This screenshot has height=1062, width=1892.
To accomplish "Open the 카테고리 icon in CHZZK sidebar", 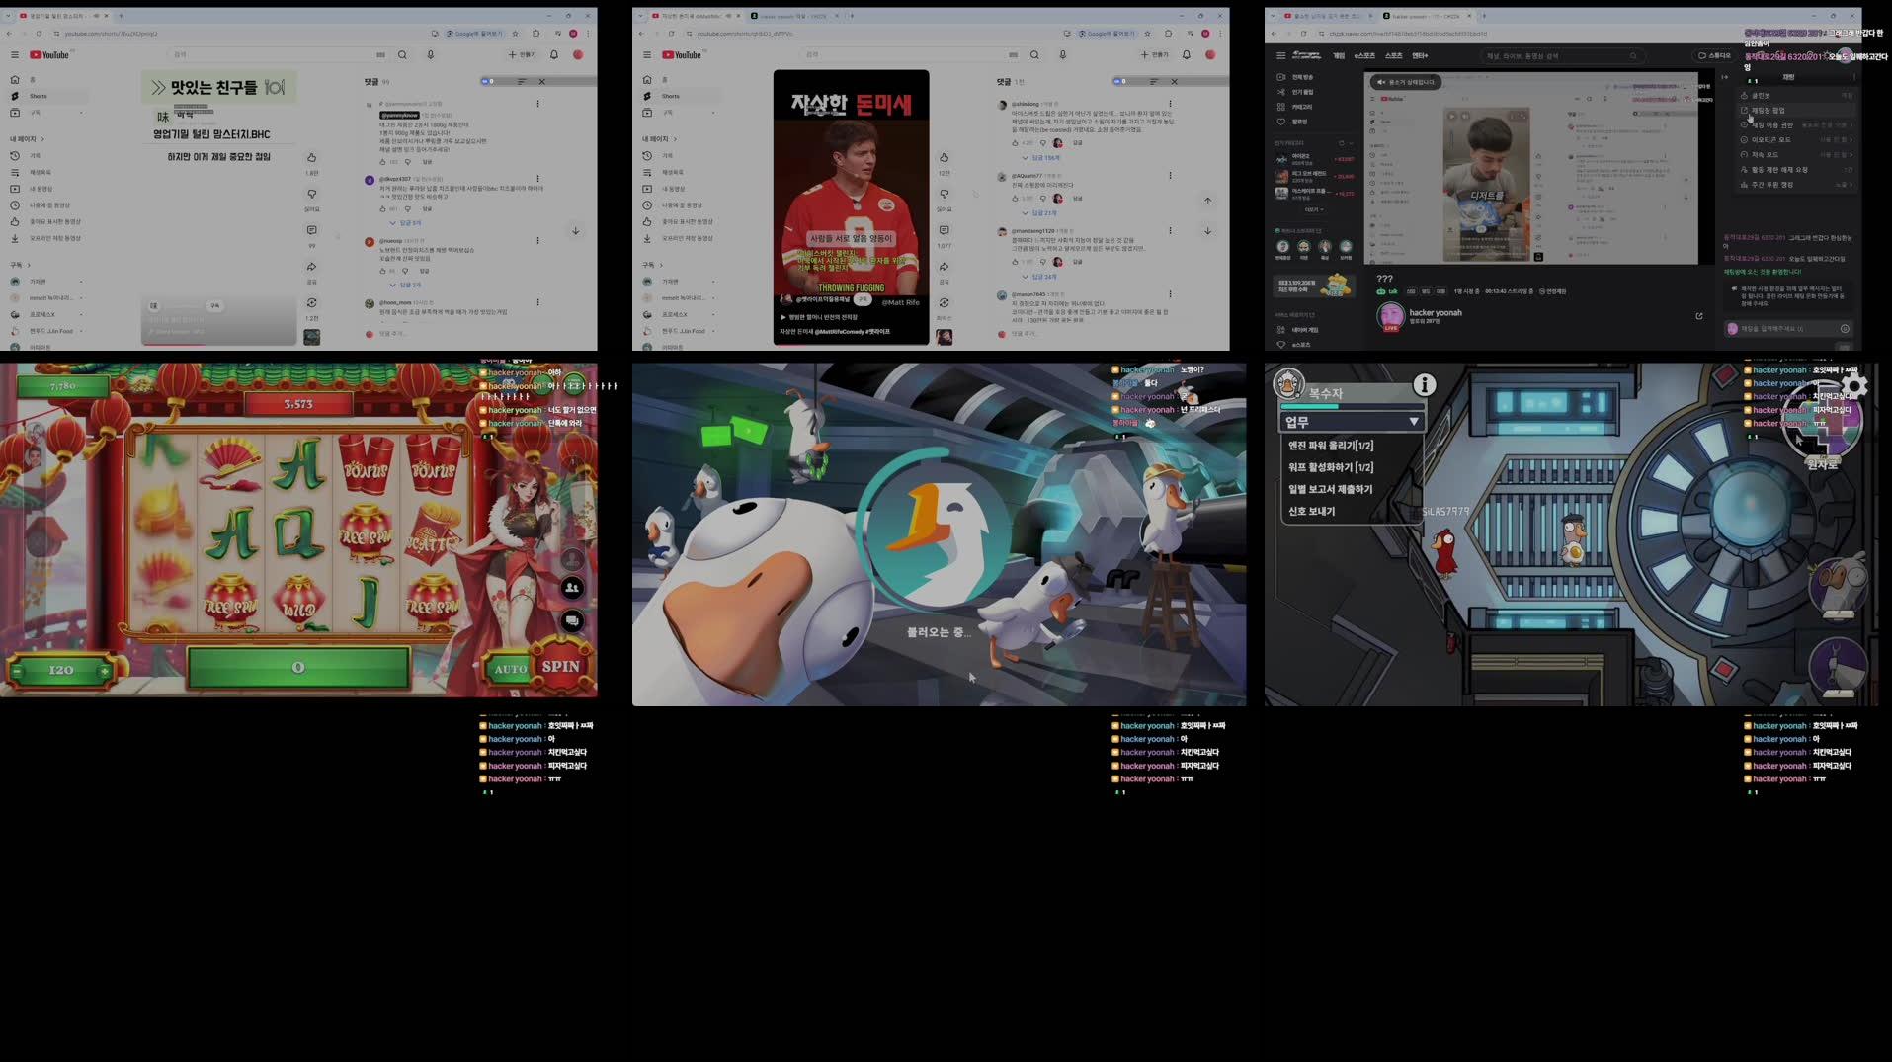I will coord(1294,108).
